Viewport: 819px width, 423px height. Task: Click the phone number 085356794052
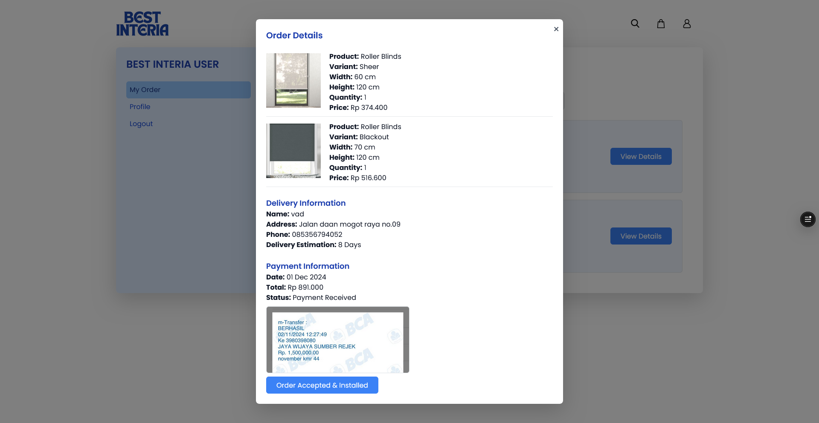pyautogui.click(x=317, y=235)
